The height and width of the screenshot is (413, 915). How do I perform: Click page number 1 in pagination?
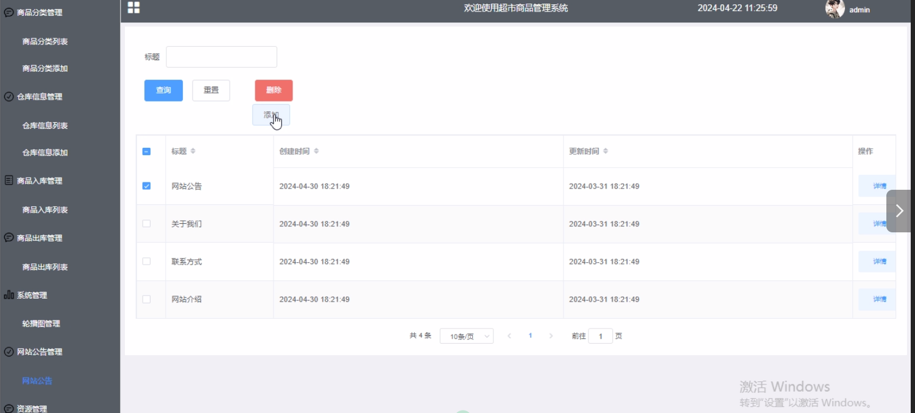point(530,336)
